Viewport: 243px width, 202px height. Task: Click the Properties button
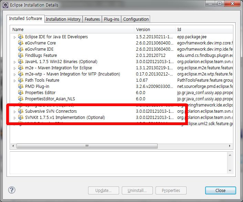pos(171,191)
